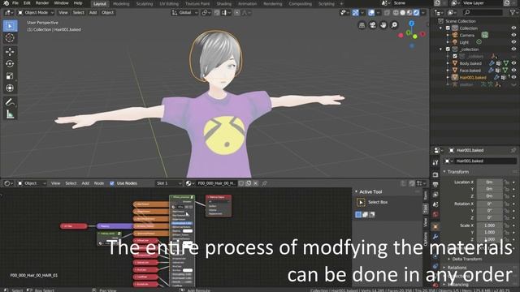Toggle visibility of Camera in outliner
The image size is (520, 292).
click(x=513, y=35)
